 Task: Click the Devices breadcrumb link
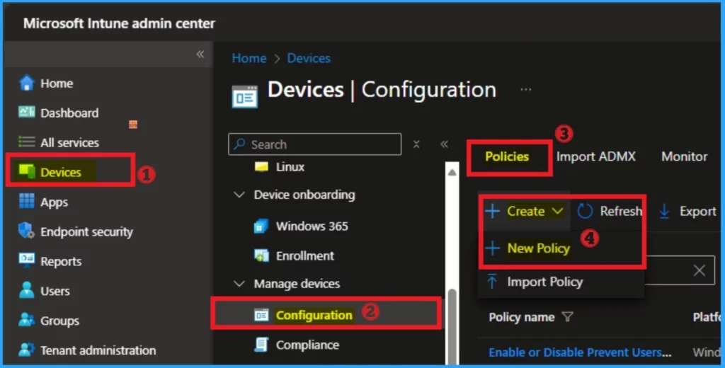[309, 58]
